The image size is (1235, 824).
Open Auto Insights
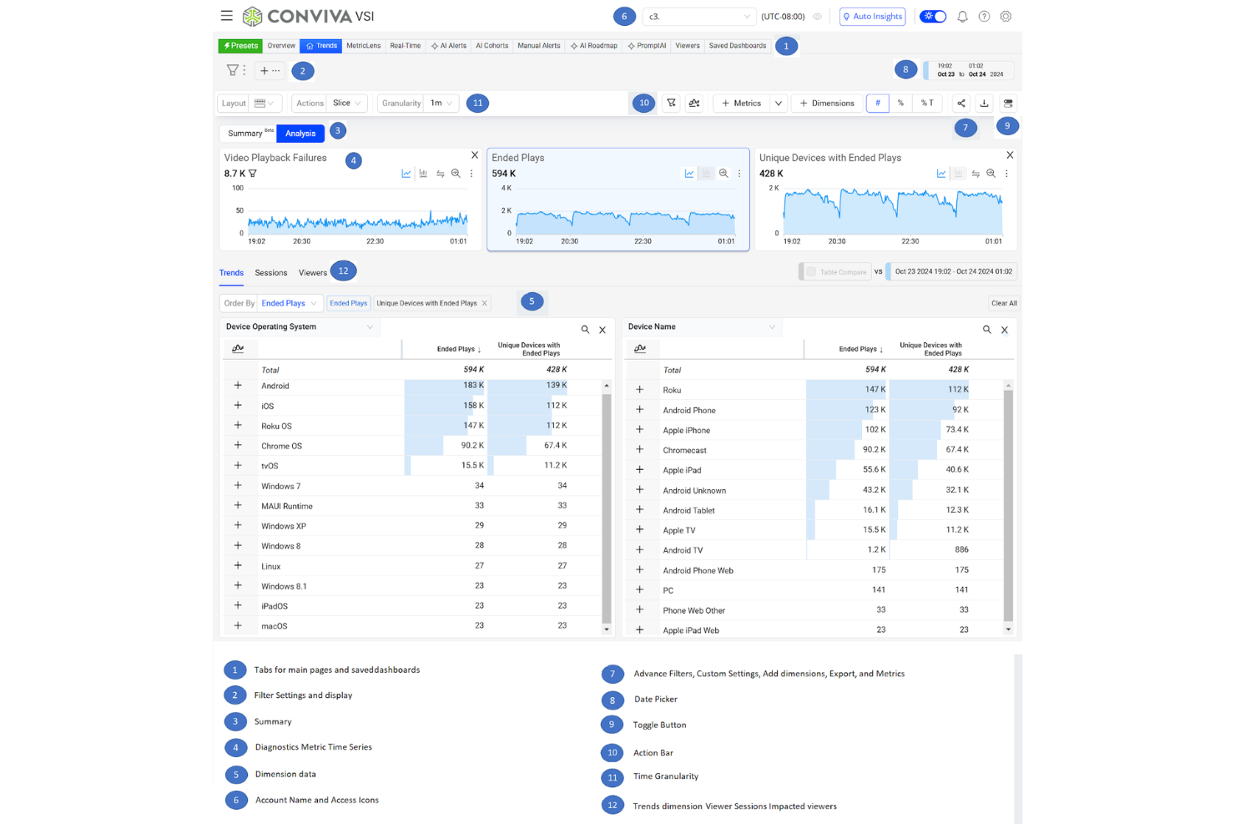(872, 16)
